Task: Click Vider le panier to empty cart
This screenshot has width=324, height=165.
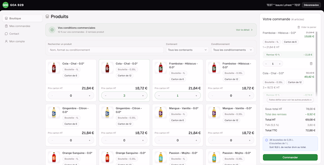Action: point(307,27)
